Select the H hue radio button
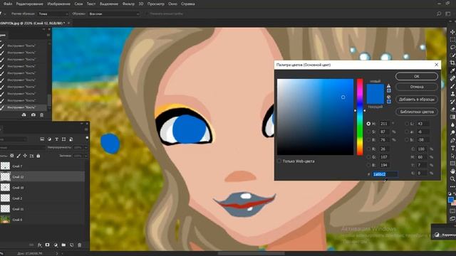 [x=368, y=124]
